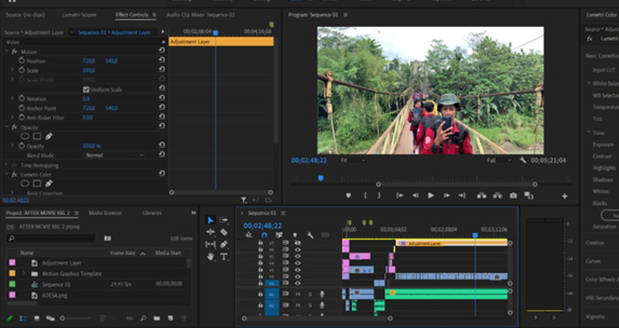Select the Hand tool
The height and width of the screenshot is (328, 619).
click(x=210, y=256)
